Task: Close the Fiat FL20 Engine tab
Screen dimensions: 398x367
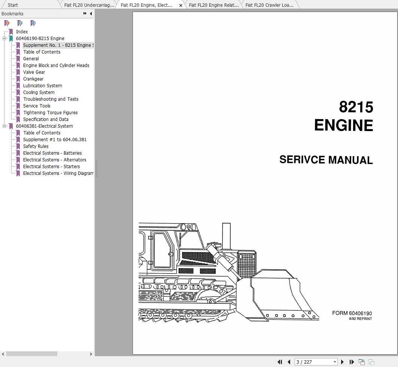Action: [181, 5]
